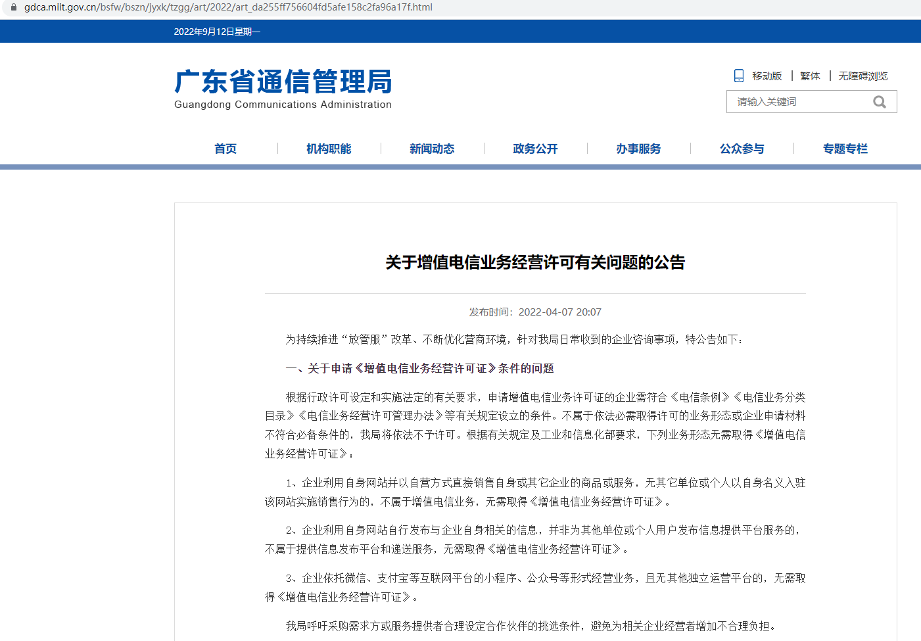The image size is (921, 641).
Task: Click heading 一、关于申请《增值电信业务经营许可证》条件的问题
Action: [x=419, y=368]
